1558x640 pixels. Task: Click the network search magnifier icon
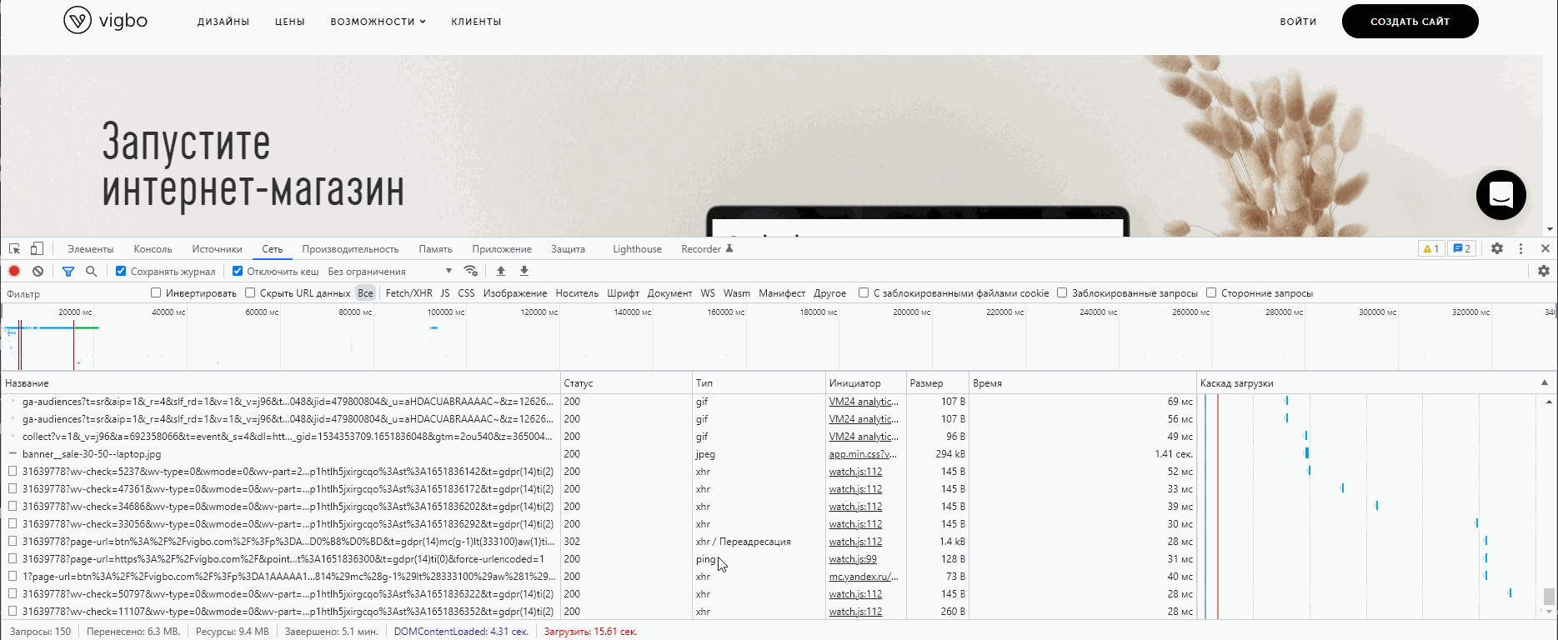coord(92,272)
